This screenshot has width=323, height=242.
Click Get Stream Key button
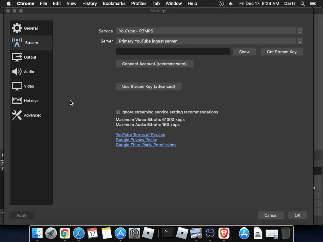[282, 52]
